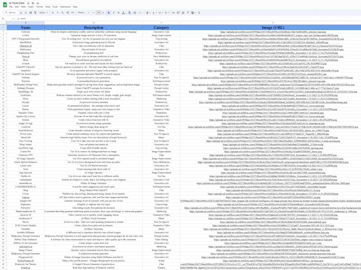Open the merge type dropdown arrow
Image resolution: width=361 pixels, height=270 pixels.
click(143, 13)
